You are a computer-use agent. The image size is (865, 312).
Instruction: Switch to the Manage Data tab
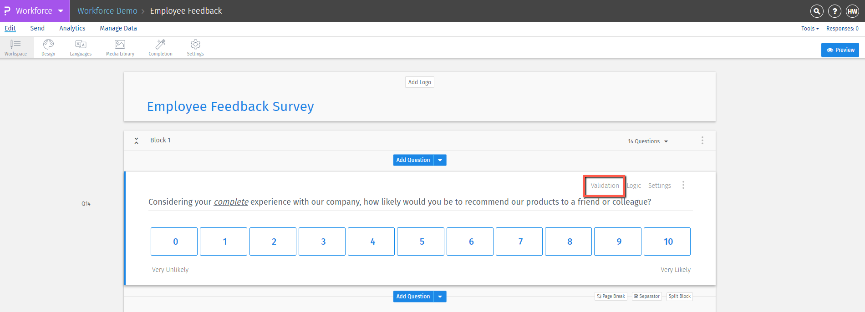point(118,28)
